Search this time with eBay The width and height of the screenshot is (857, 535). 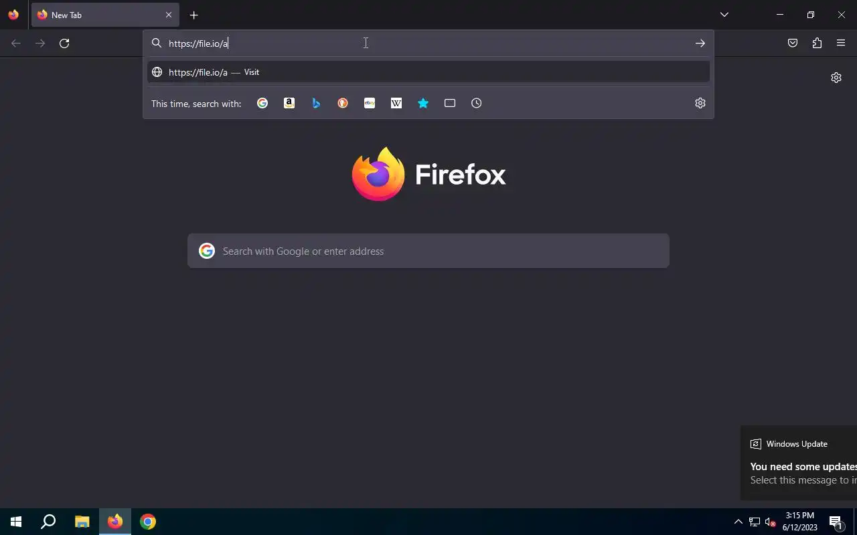coord(370,103)
